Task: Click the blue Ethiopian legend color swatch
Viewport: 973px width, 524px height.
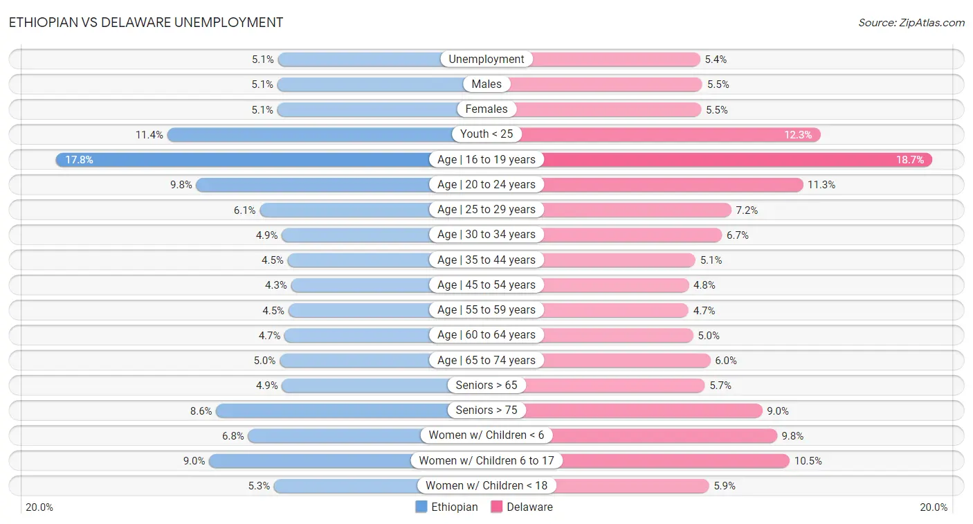Action: 421,507
